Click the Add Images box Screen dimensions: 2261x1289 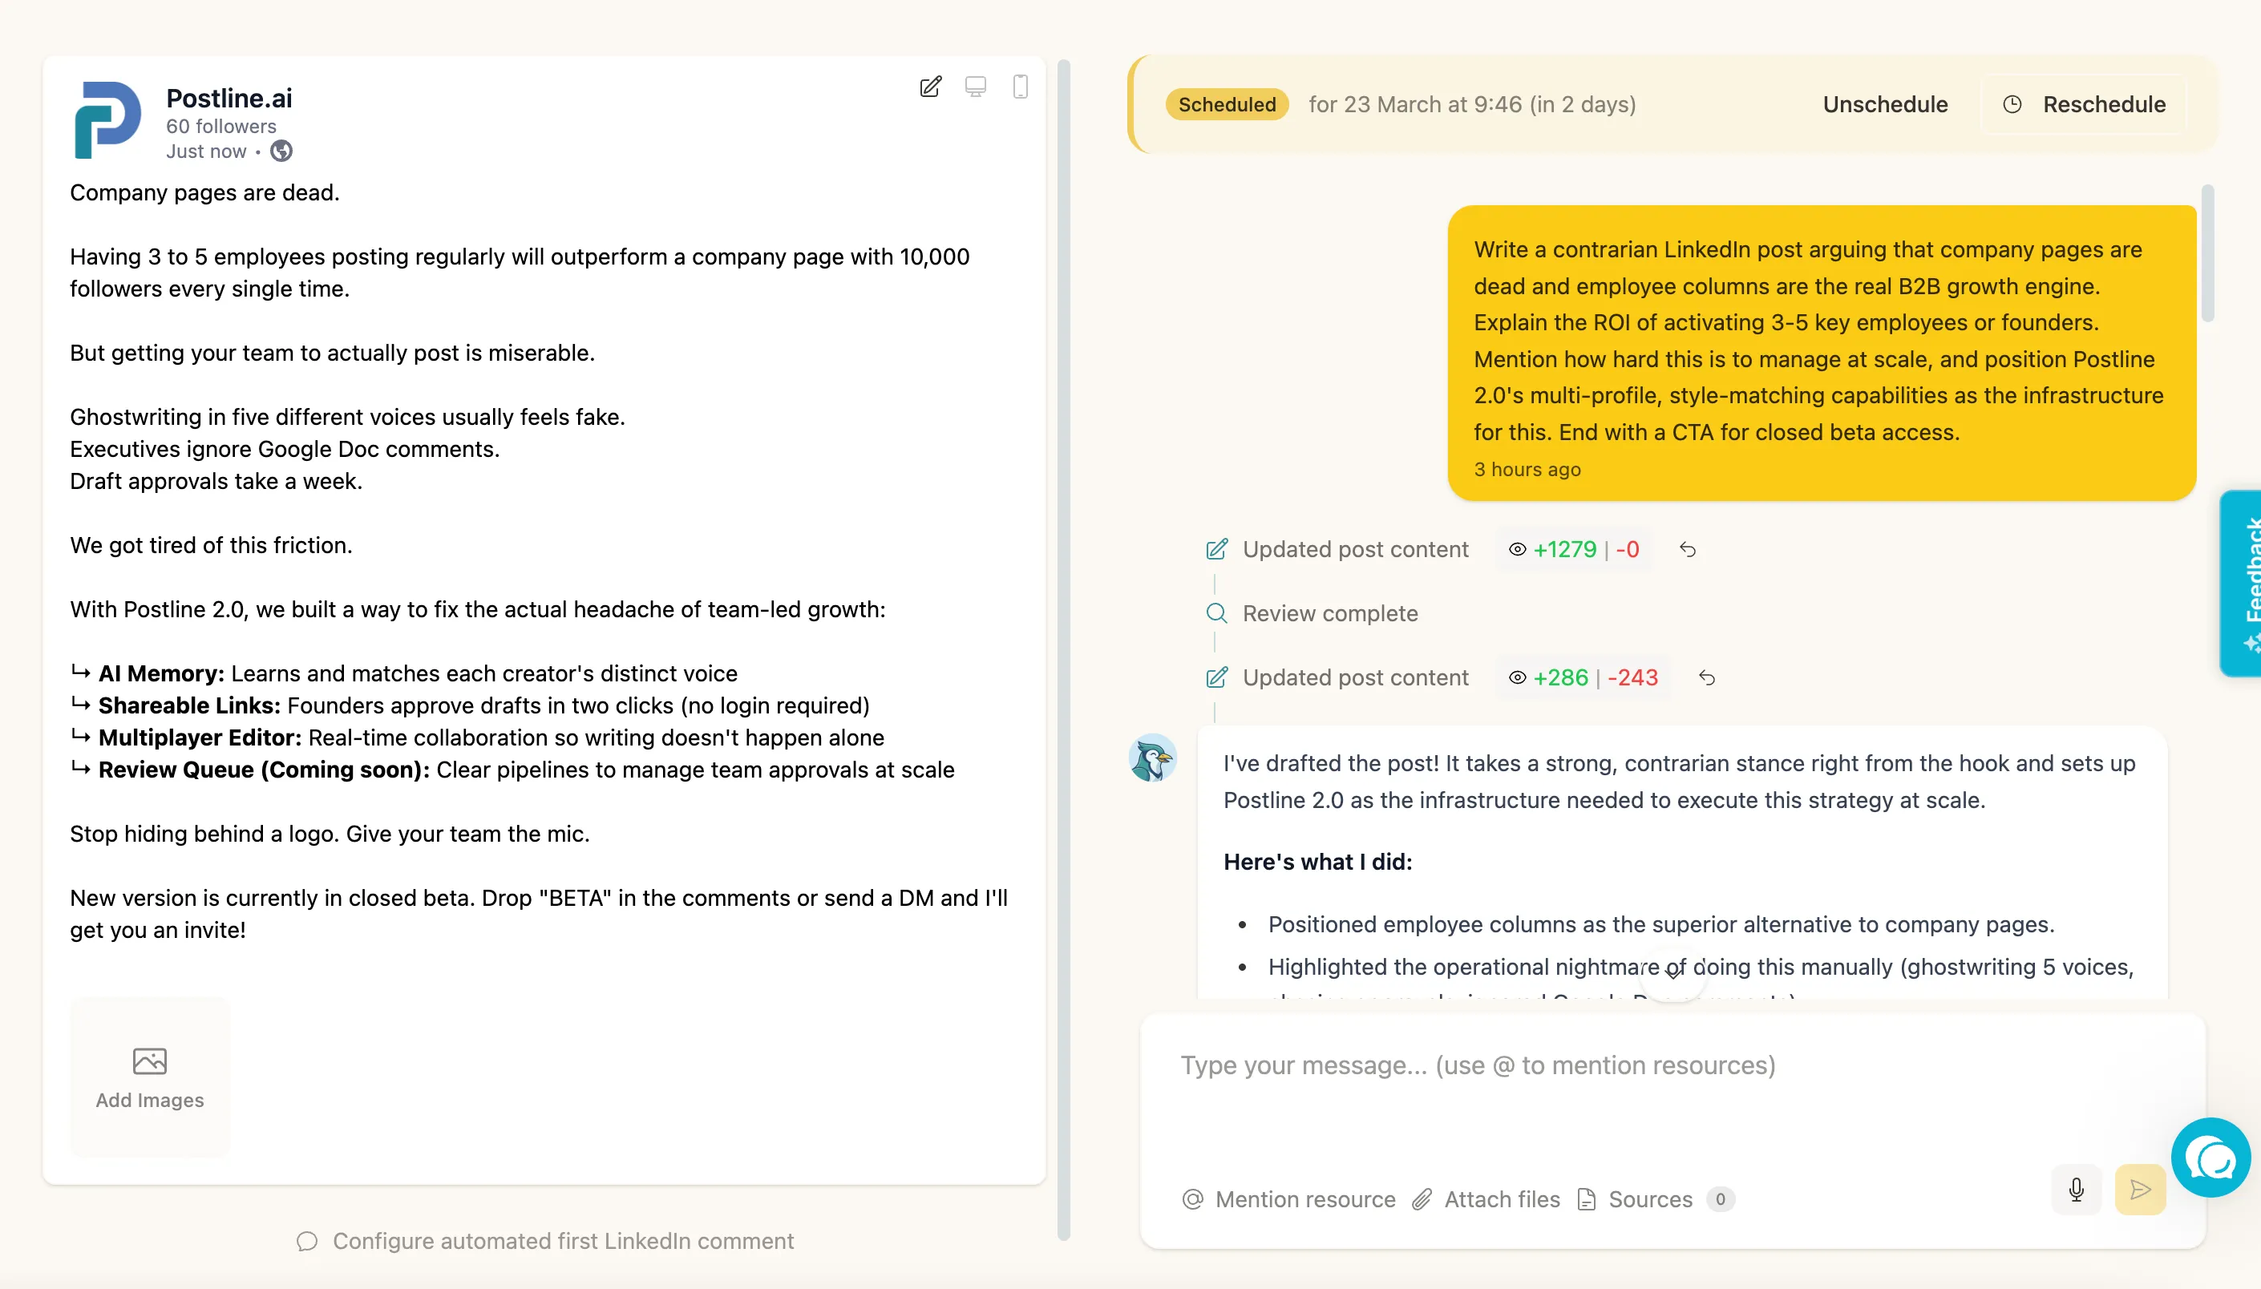click(150, 1077)
